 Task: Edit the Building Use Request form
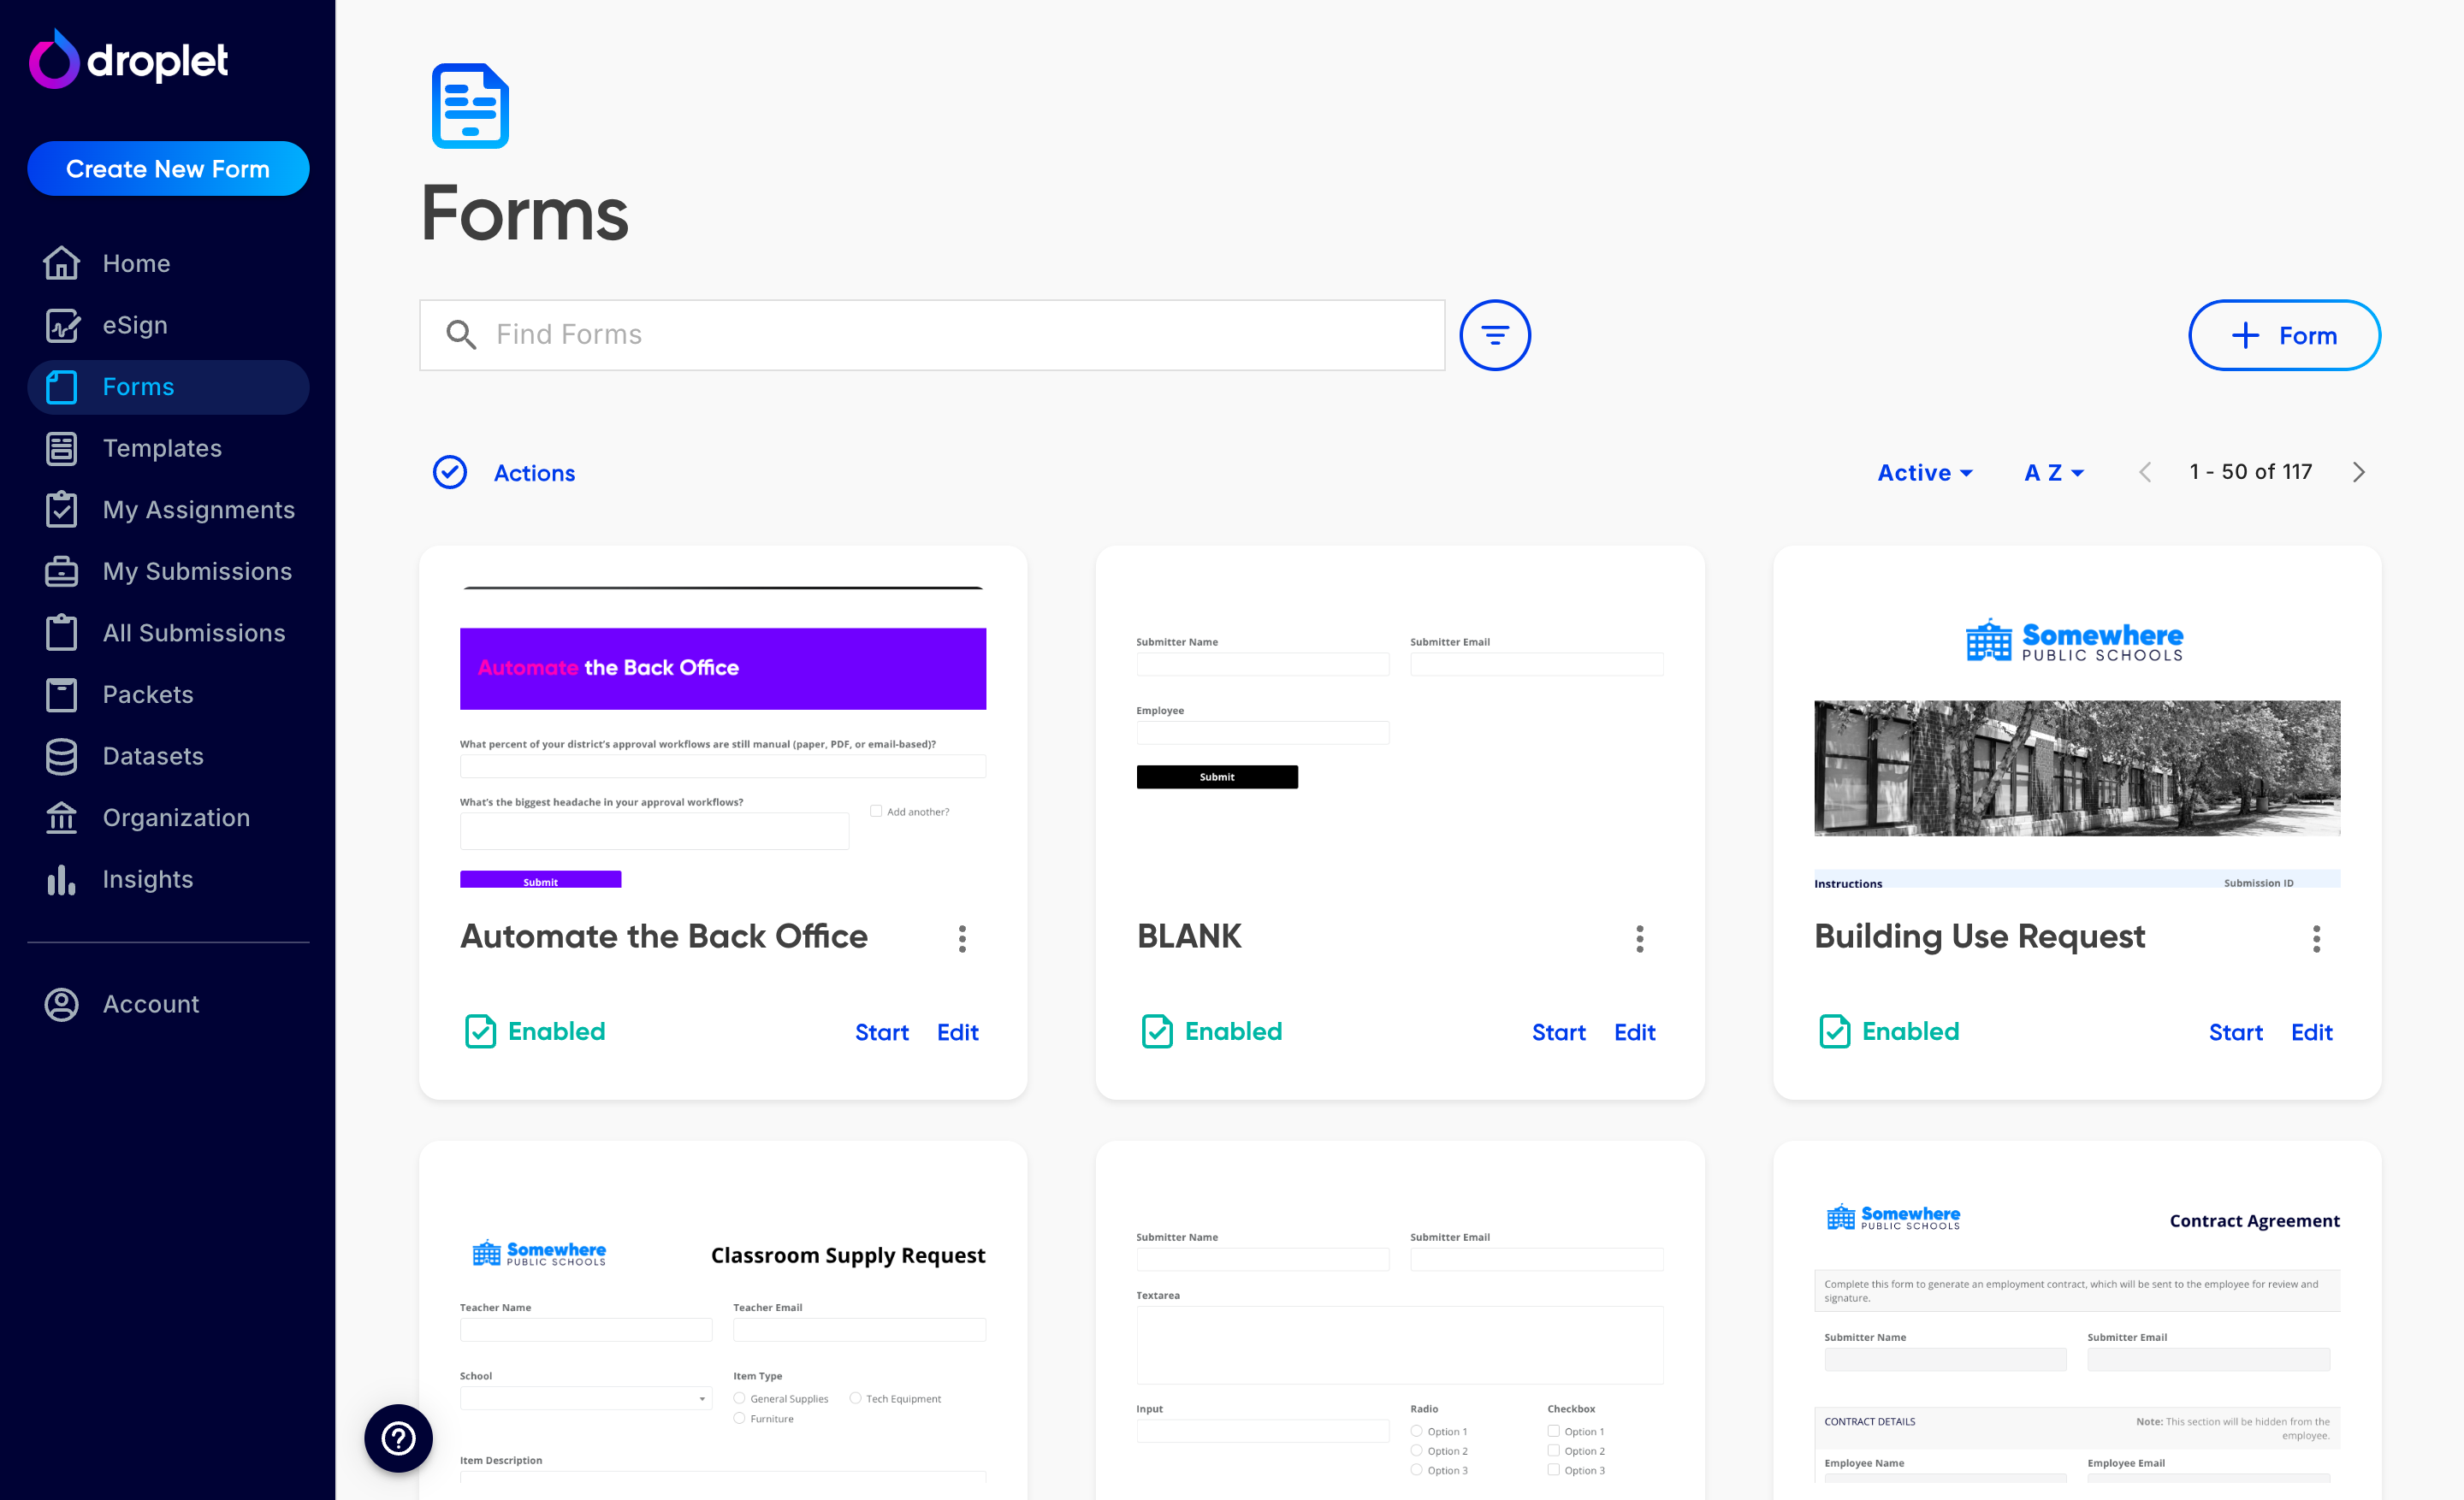pos(2311,1032)
